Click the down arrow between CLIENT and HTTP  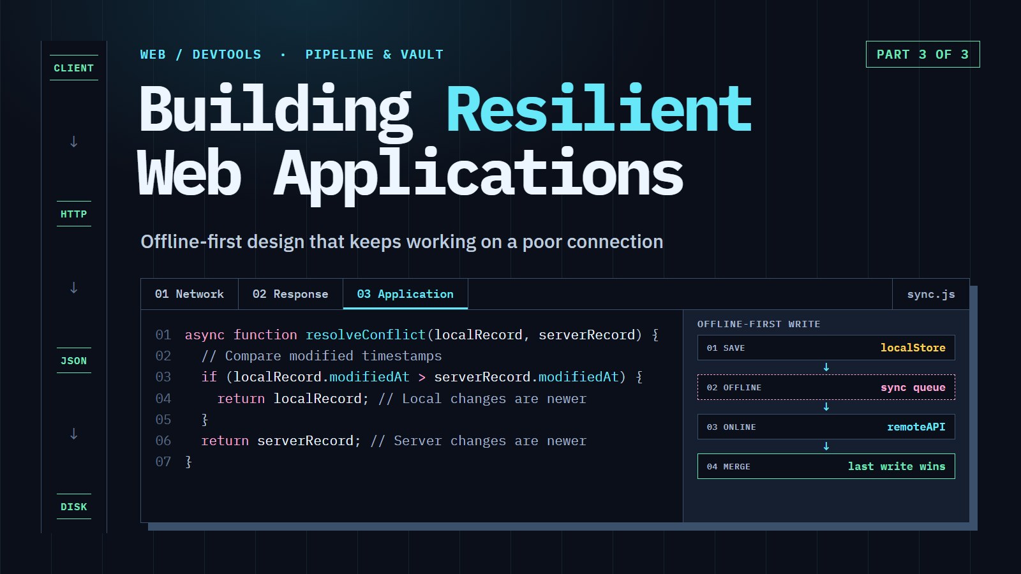click(74, 141)
